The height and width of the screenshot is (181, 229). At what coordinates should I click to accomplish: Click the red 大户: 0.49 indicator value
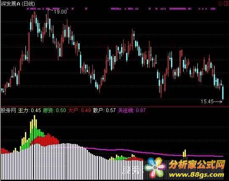coord(79,110)
